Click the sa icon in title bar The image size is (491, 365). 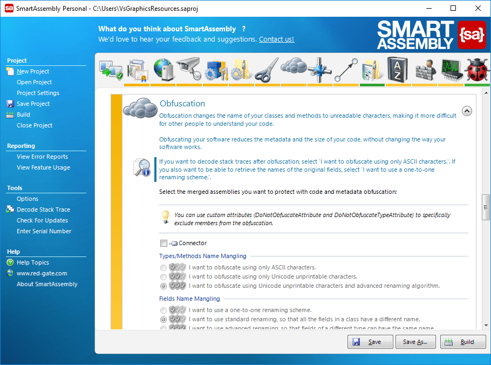(9, 8)
